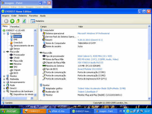Select the Memória tree item icon

point(11,64)
